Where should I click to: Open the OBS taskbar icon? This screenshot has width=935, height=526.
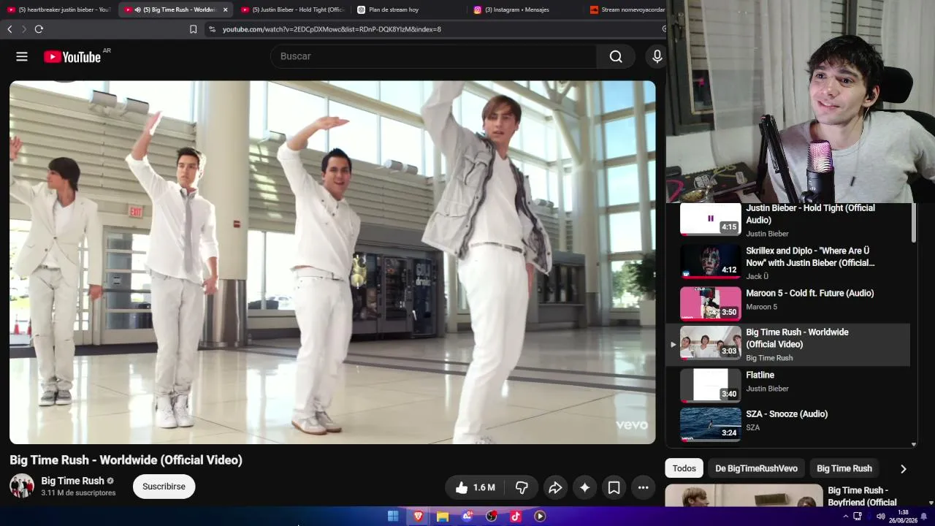tap(492, 517)
